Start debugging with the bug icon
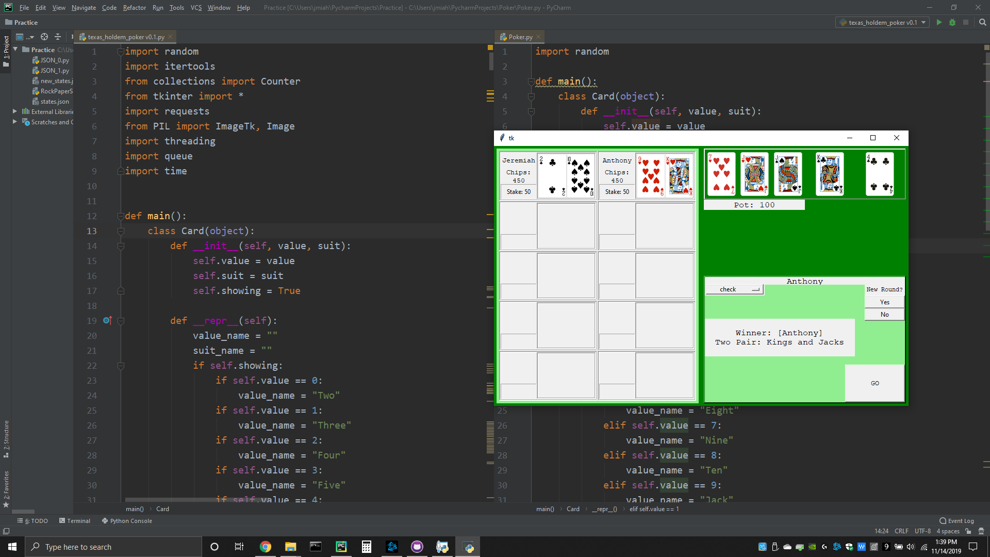Viewport: 990px width, 557px height. (952, 22)
